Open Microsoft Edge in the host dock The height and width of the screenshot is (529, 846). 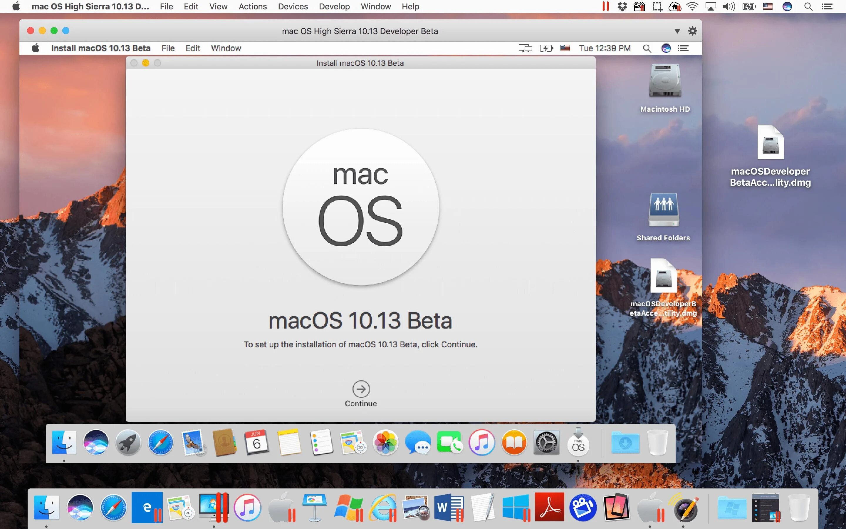click(147, 507)
